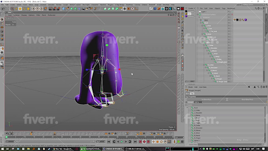
Task: Click the Set Bind Pose button
Action: click(x=206, y=99)
